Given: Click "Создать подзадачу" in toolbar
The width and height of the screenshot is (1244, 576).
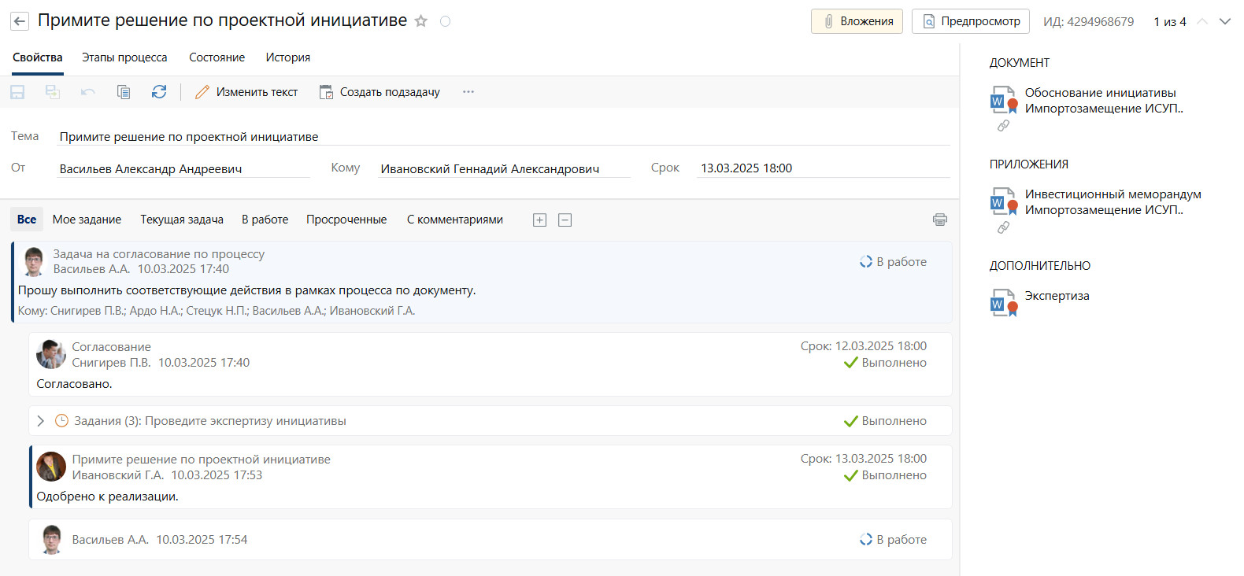Looking at the screenshot, I should pyautogui.click(x=379, y=92).
